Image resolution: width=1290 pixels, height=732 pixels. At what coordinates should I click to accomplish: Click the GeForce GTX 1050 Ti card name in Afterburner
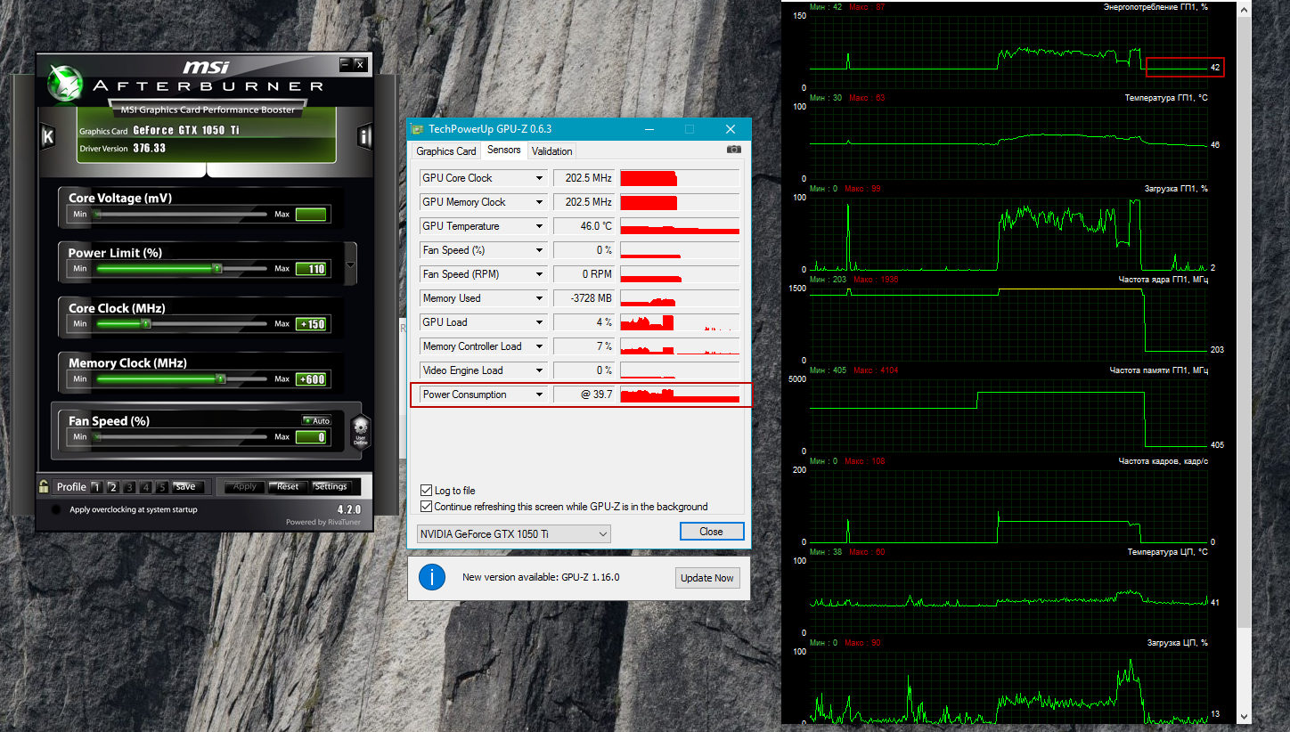click(x=186, y=130)
